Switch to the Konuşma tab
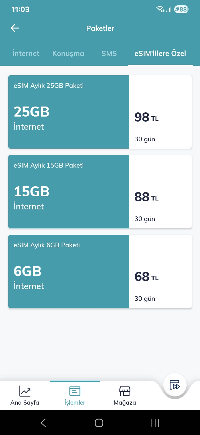Screen dimensions: 200x435 (x=68, y=53)
